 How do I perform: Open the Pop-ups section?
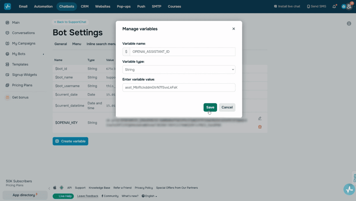124,6
